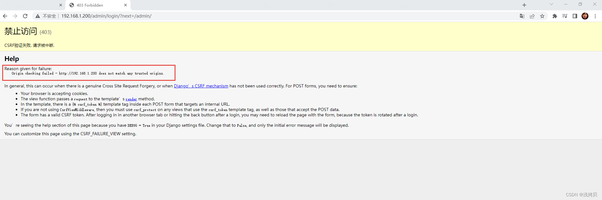
Task: Reload the 403 Forbidden page
Action: click(25, 16)
